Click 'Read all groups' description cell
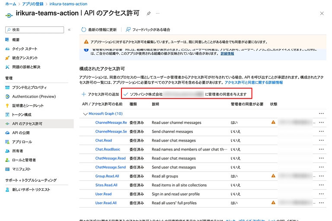This screenshot has height=221, width=332. click(x=165, y=176)
